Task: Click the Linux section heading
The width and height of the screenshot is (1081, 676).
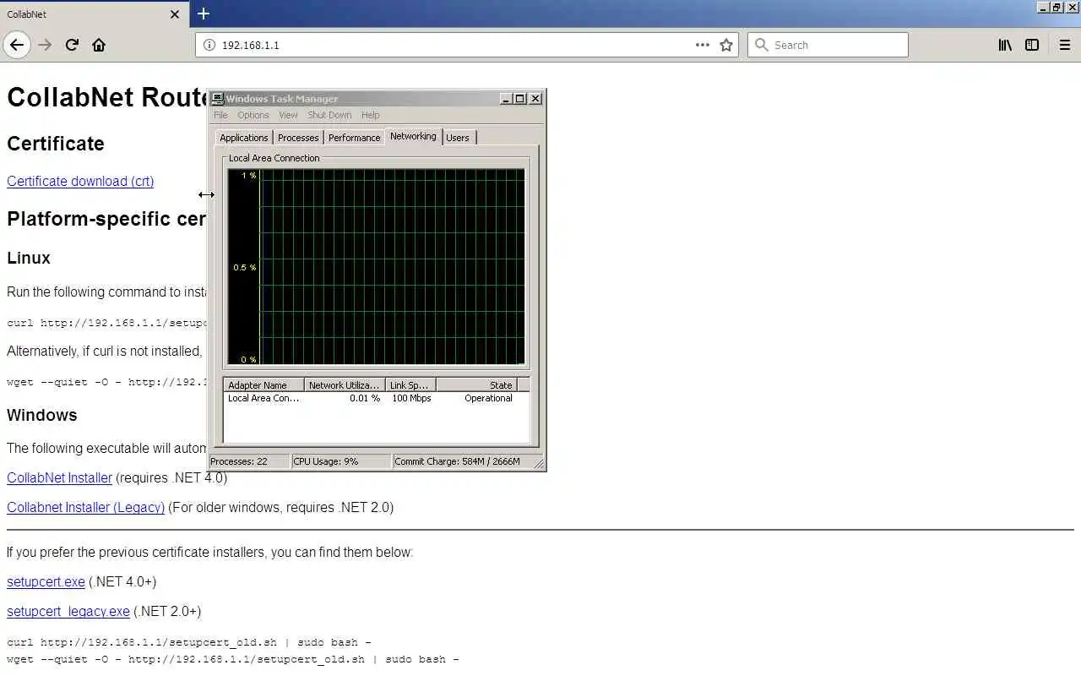Action: pyautogui.click(x=29, y=258)
